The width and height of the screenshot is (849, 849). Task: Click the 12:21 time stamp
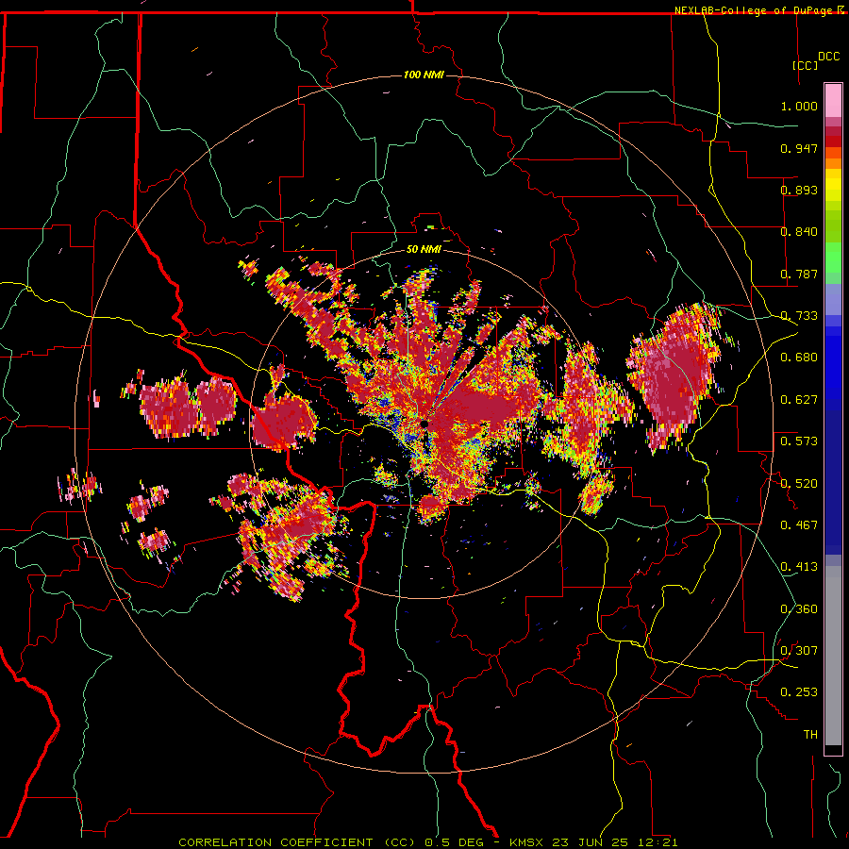click(658, 842)
